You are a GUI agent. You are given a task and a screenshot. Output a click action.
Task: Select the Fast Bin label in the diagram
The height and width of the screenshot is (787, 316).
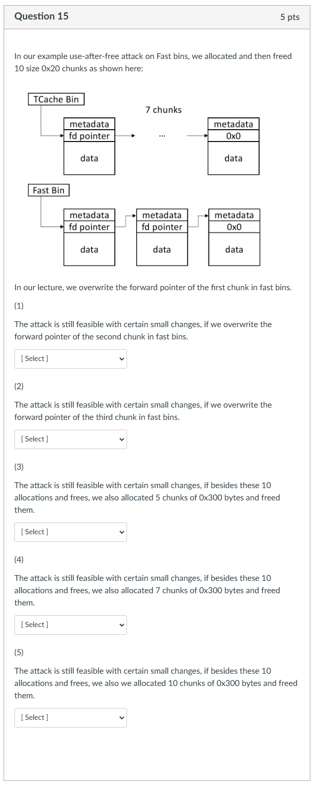click(x=49, y=190)
